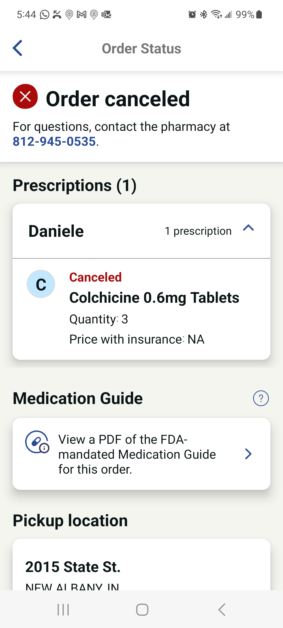Open the WhatsApp notification icon in status bar

[45, 15]
